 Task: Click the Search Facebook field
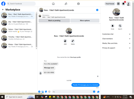[x=21, y=4]
